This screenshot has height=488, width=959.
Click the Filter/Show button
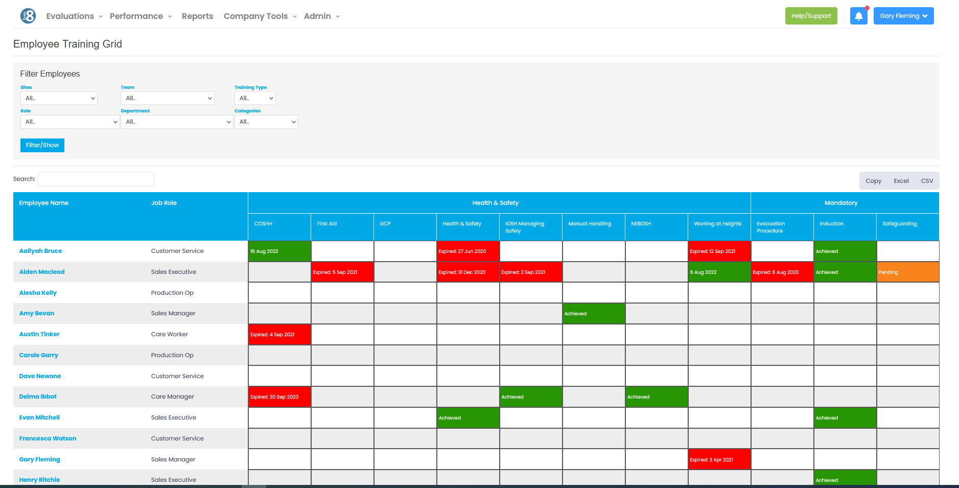(x=42, y=145)
